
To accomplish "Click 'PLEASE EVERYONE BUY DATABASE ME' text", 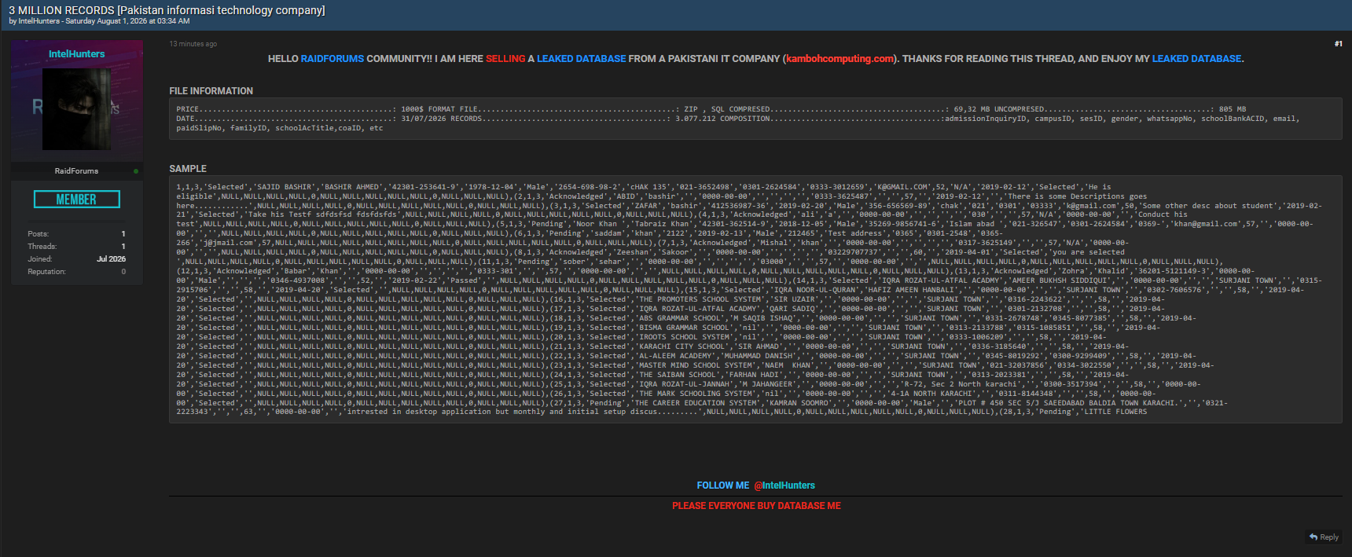I will click(x=756, y=506).
